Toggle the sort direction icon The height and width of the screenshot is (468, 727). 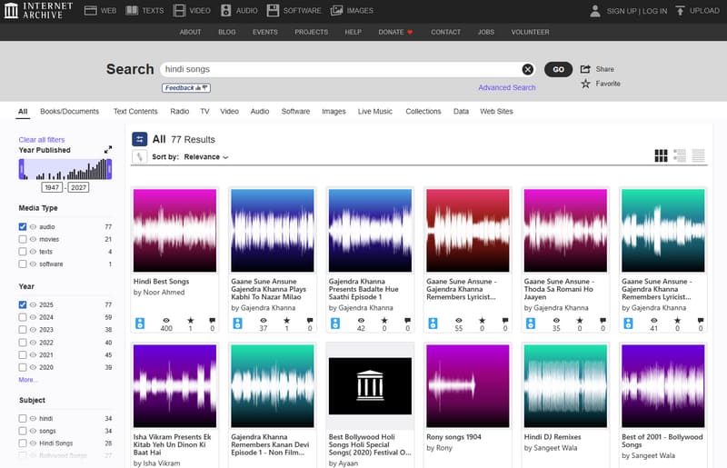[x=140, y=157]
